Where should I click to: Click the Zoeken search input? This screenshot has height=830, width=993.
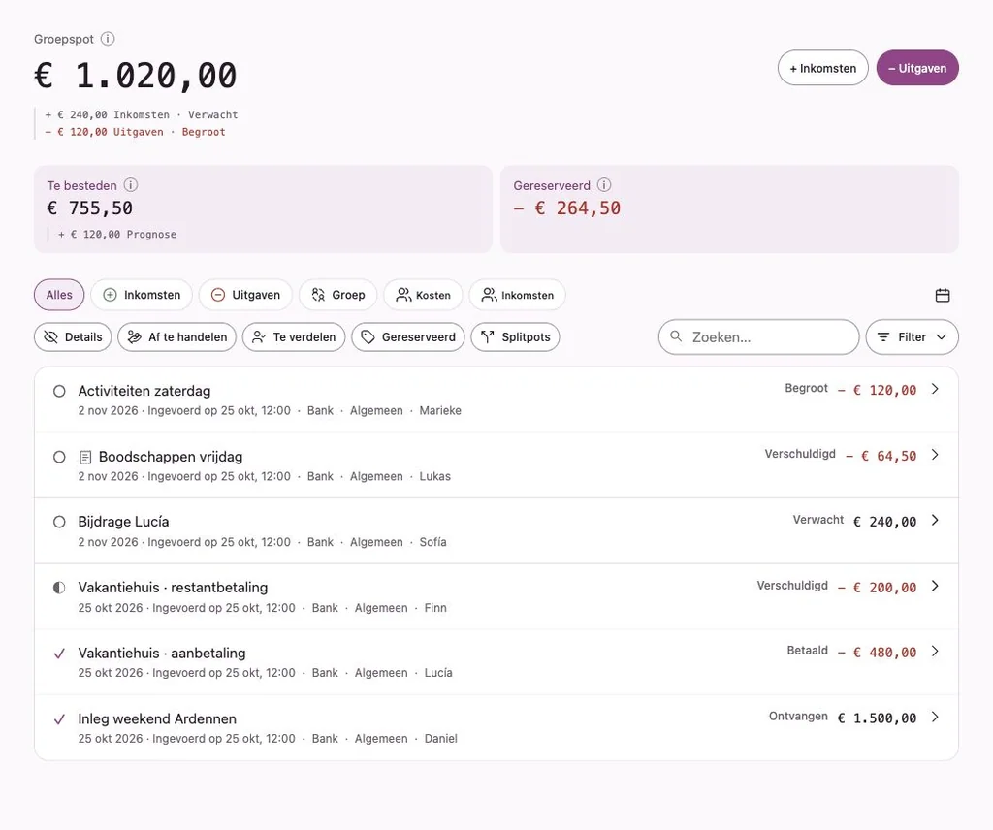point(758,336)
